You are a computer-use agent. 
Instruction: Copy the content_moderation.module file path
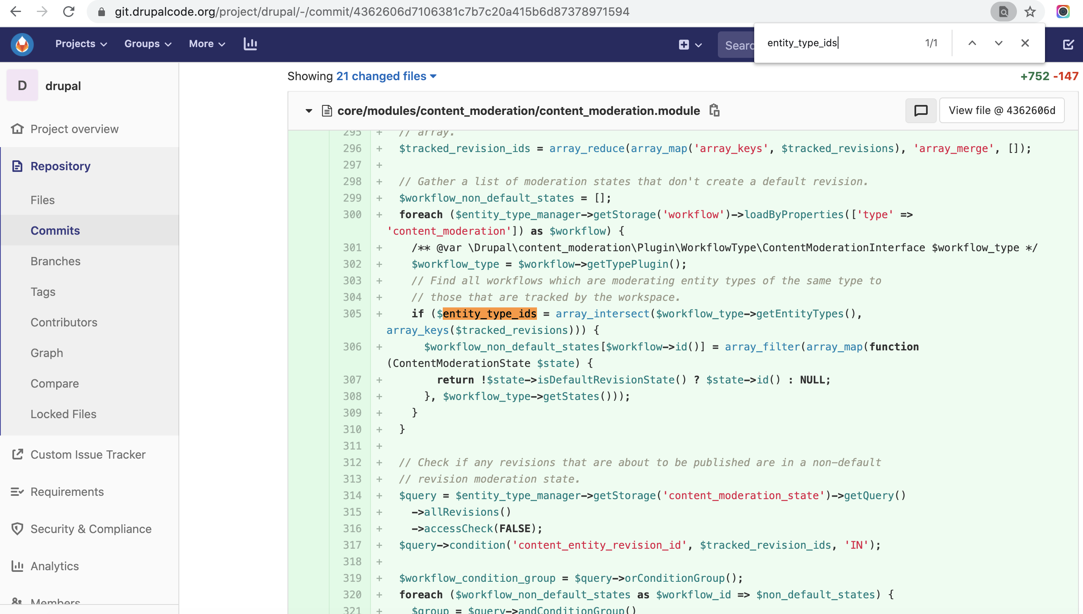pyautogui.click(x=714, y=110)
